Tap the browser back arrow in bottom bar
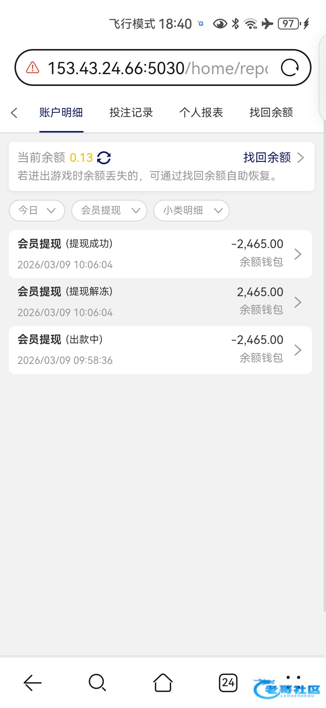The image size is (326, 708). 32,683
